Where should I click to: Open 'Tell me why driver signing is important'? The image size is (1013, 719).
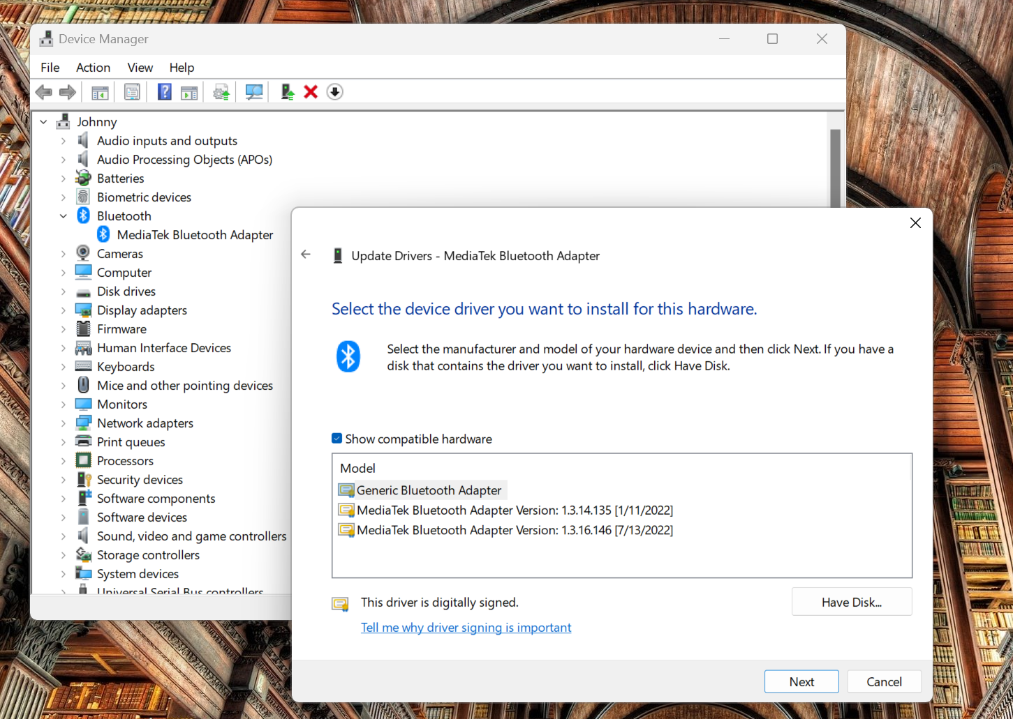pos(466,627)
